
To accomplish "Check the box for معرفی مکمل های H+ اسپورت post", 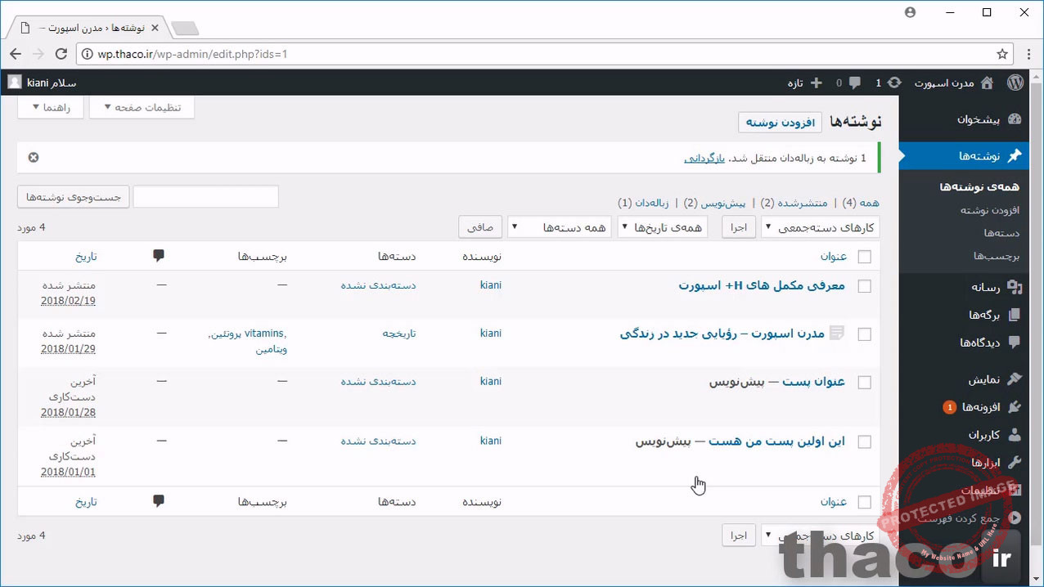I will [864, 286].
